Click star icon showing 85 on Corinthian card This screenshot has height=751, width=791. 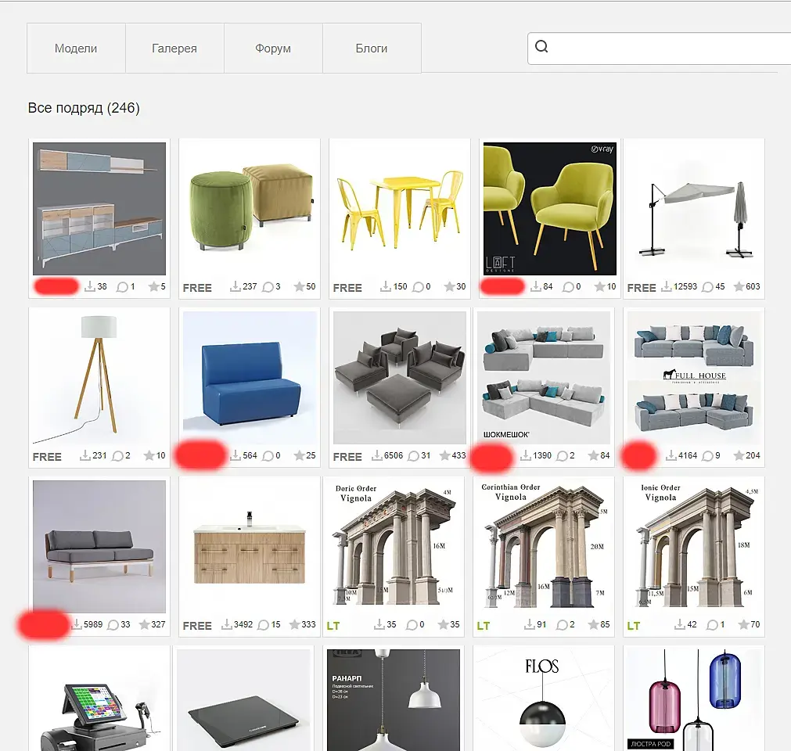pos(593,624)
